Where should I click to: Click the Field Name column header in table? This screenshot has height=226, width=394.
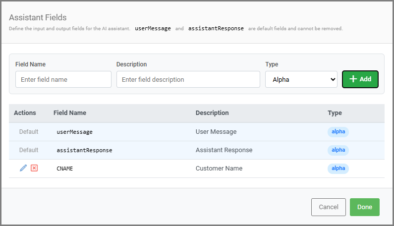click(x=70, y=113)
